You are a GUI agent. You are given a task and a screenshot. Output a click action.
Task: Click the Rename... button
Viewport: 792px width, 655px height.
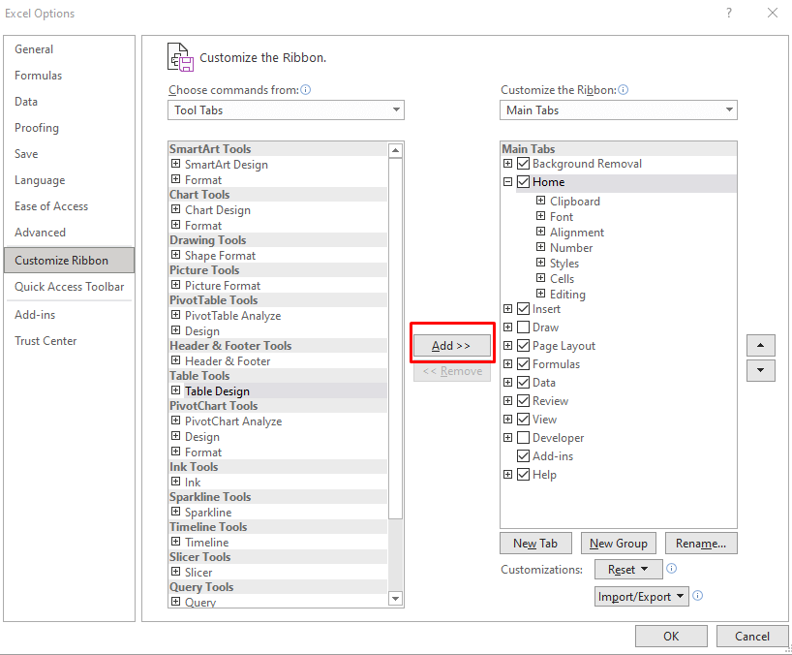pos(701,544)
